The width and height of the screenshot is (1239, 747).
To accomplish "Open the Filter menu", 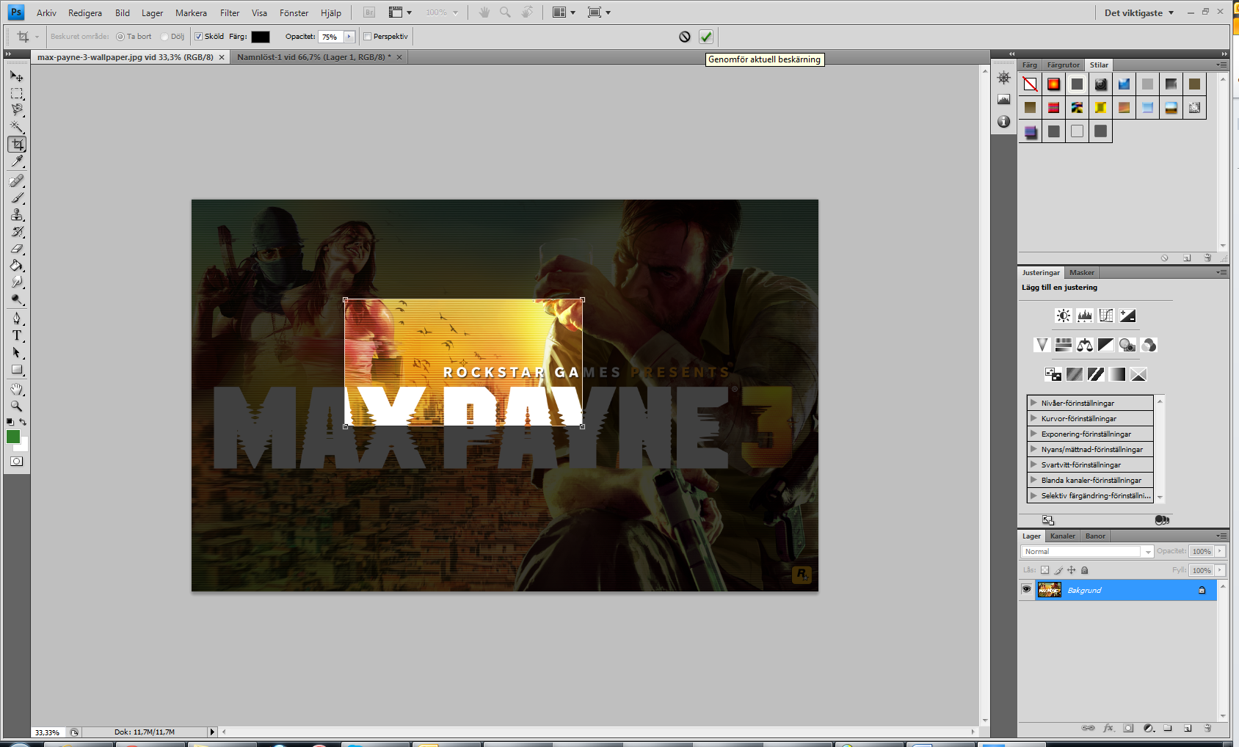I will click(x=230, y=13).
